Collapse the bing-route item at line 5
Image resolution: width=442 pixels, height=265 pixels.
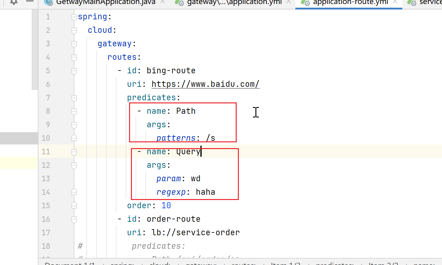coord(74,71)
